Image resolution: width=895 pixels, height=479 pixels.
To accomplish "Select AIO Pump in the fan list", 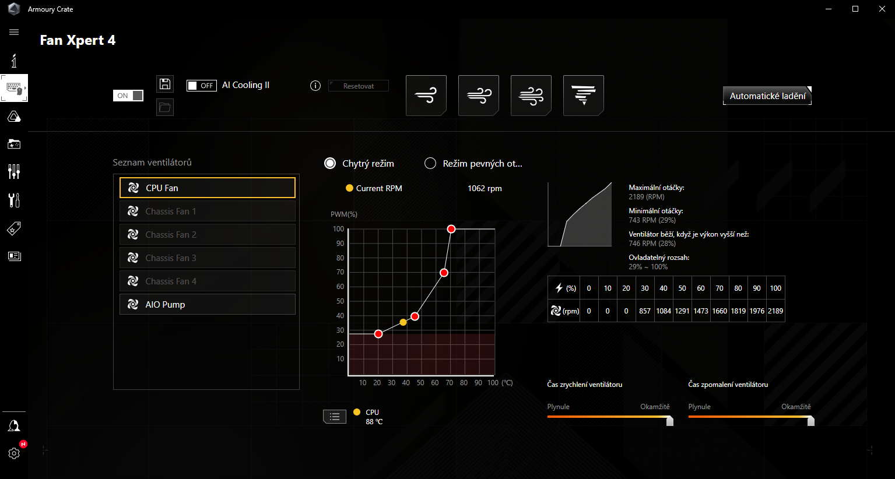I will tap(208, 304).
